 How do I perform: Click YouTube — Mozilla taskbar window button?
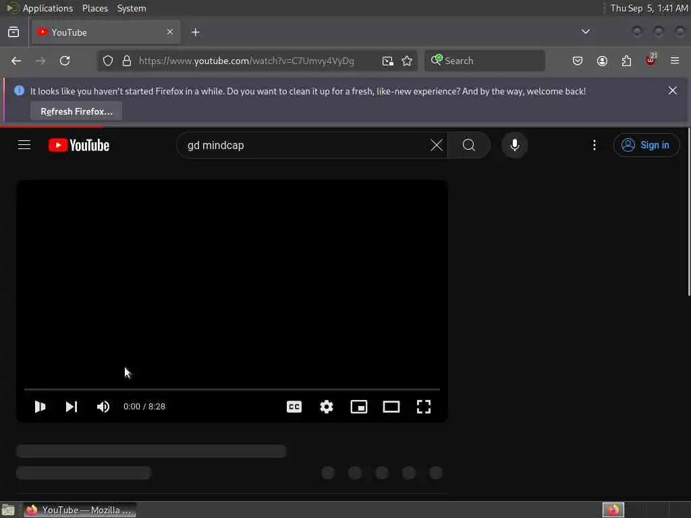(80, 510)
